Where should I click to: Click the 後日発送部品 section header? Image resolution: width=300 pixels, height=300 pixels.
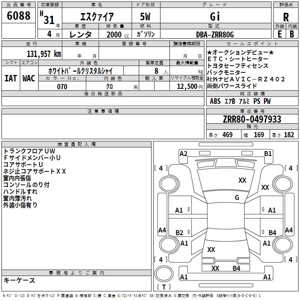point(103,93)
